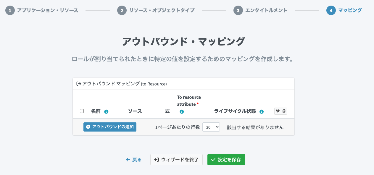Click the green 設定を保存 button
Screen dimensions: 374x175
(x=226, y=160)
